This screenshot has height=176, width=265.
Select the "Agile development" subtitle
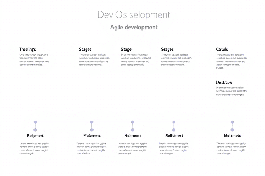[134, 27]
